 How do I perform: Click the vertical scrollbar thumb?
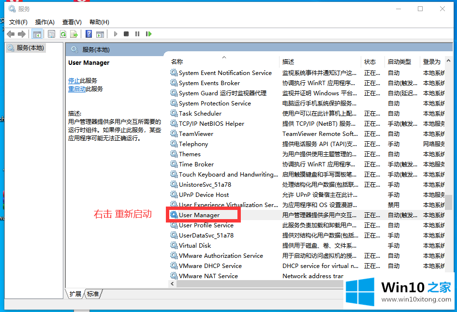tap(449, 202)
